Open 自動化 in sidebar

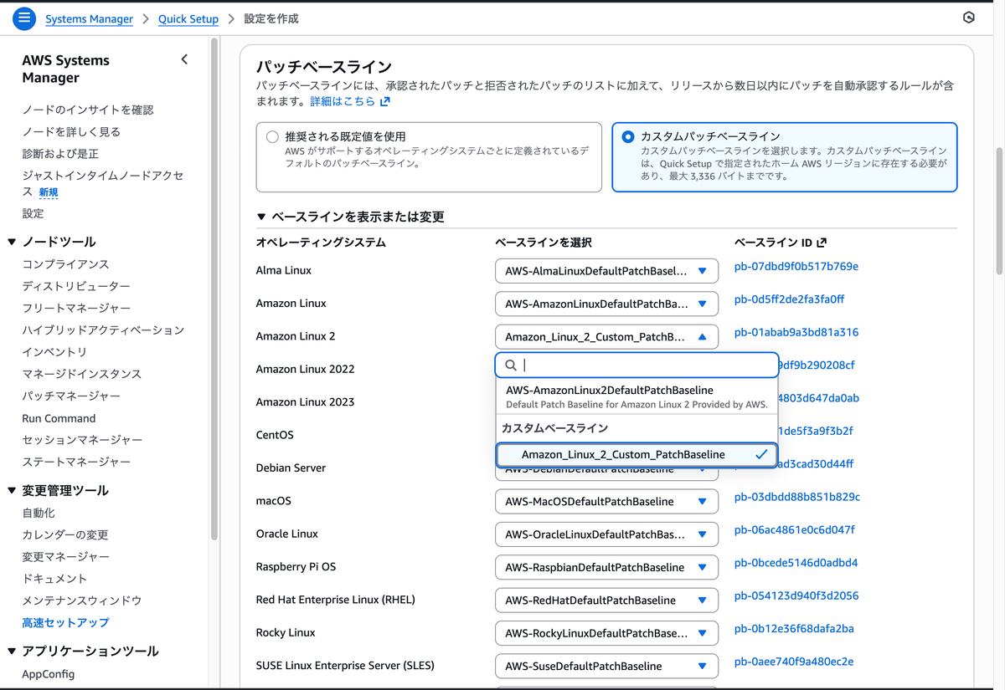click(39, 514)
